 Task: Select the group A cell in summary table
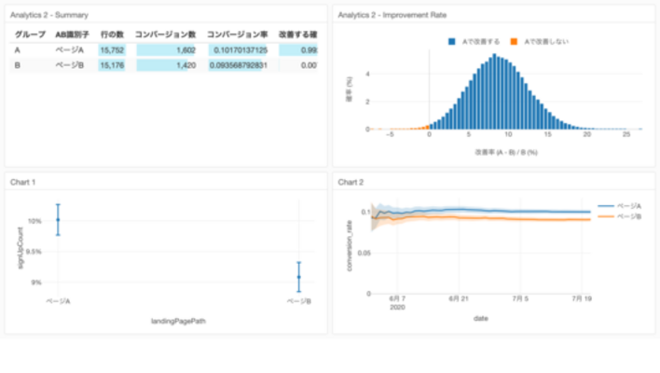18,50
